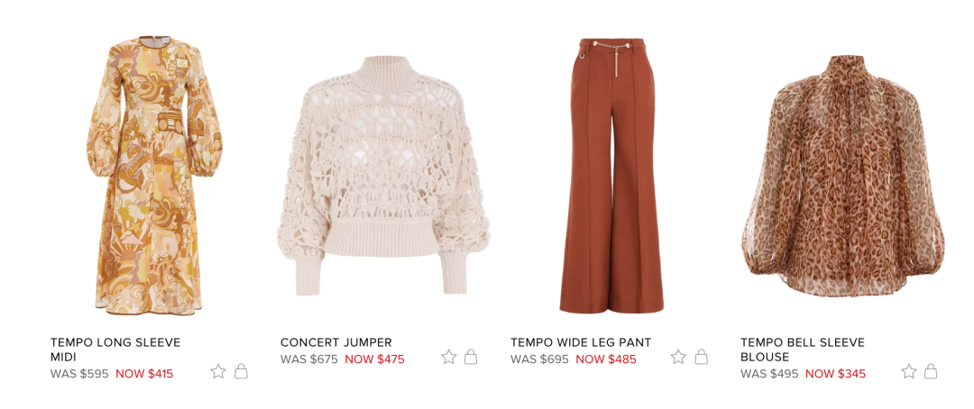View the yellow printed midi dress image
The image size is (974, 409).
154,176
